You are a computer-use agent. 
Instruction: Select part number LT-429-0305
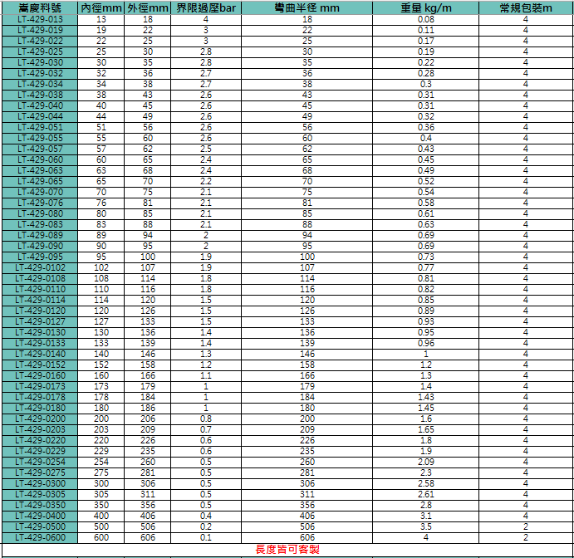(40, 494)
